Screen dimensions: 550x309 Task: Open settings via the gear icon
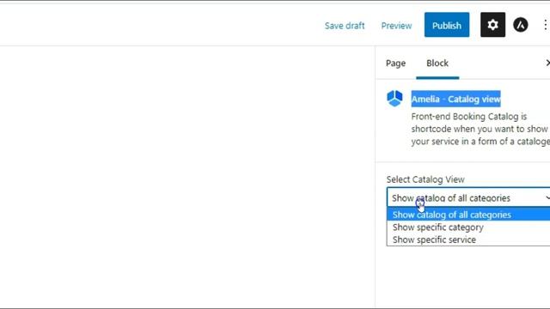[x=492, y=25]
